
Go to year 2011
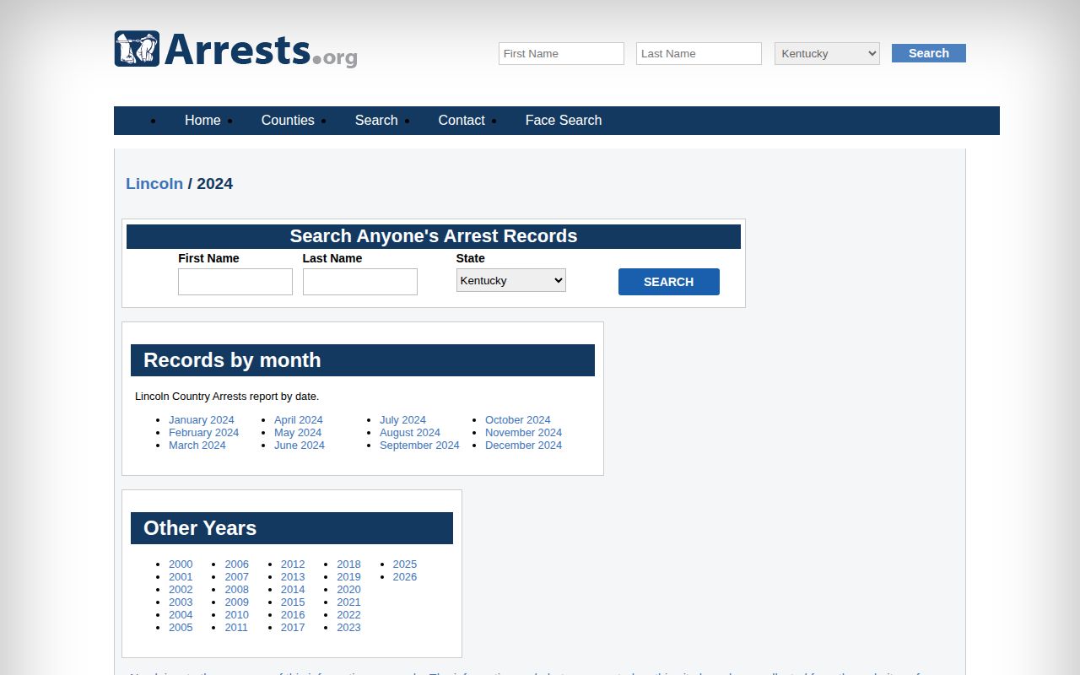pyautogui.click(x=237, y=627)
